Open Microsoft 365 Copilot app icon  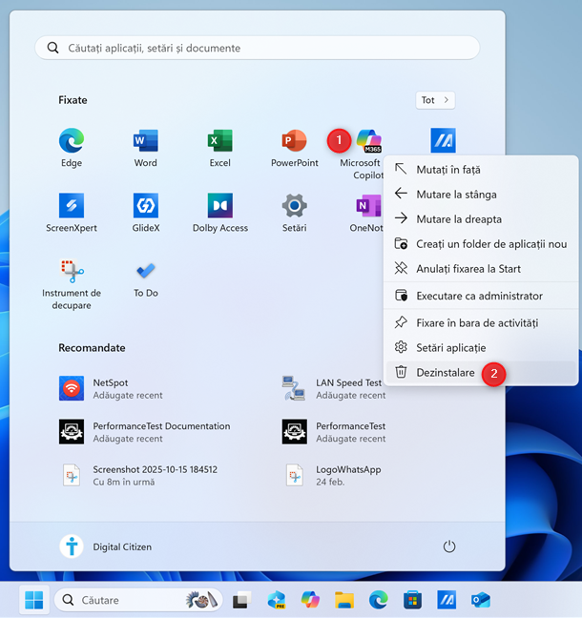point(368,141)
